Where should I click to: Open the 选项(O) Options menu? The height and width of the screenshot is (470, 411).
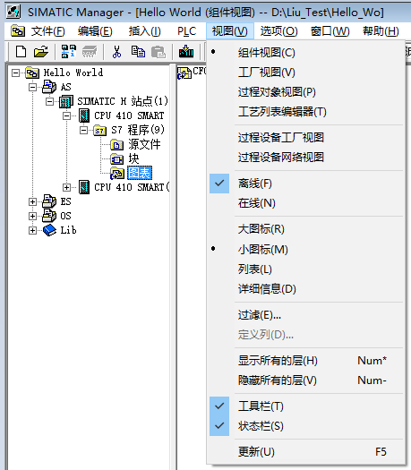[278, 31]
